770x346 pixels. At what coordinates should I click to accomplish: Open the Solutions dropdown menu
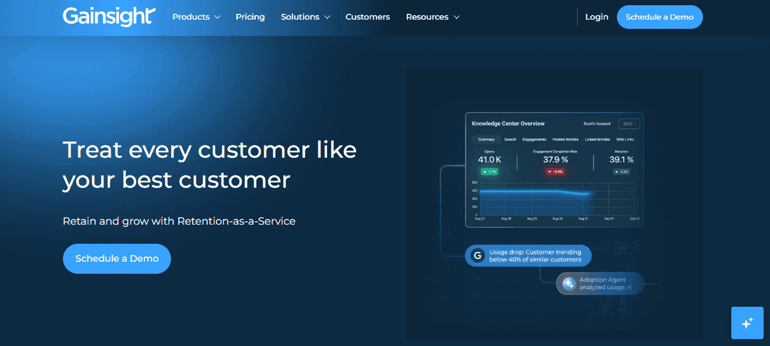point(305,17)
